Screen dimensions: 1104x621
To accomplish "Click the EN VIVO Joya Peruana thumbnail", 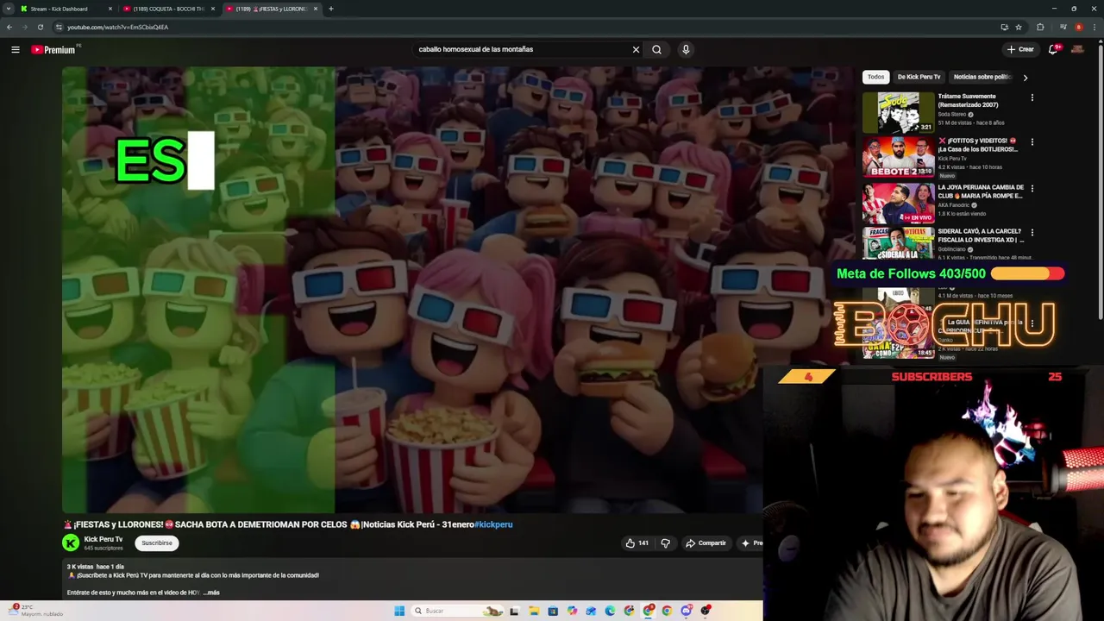I will pos(899,203).
